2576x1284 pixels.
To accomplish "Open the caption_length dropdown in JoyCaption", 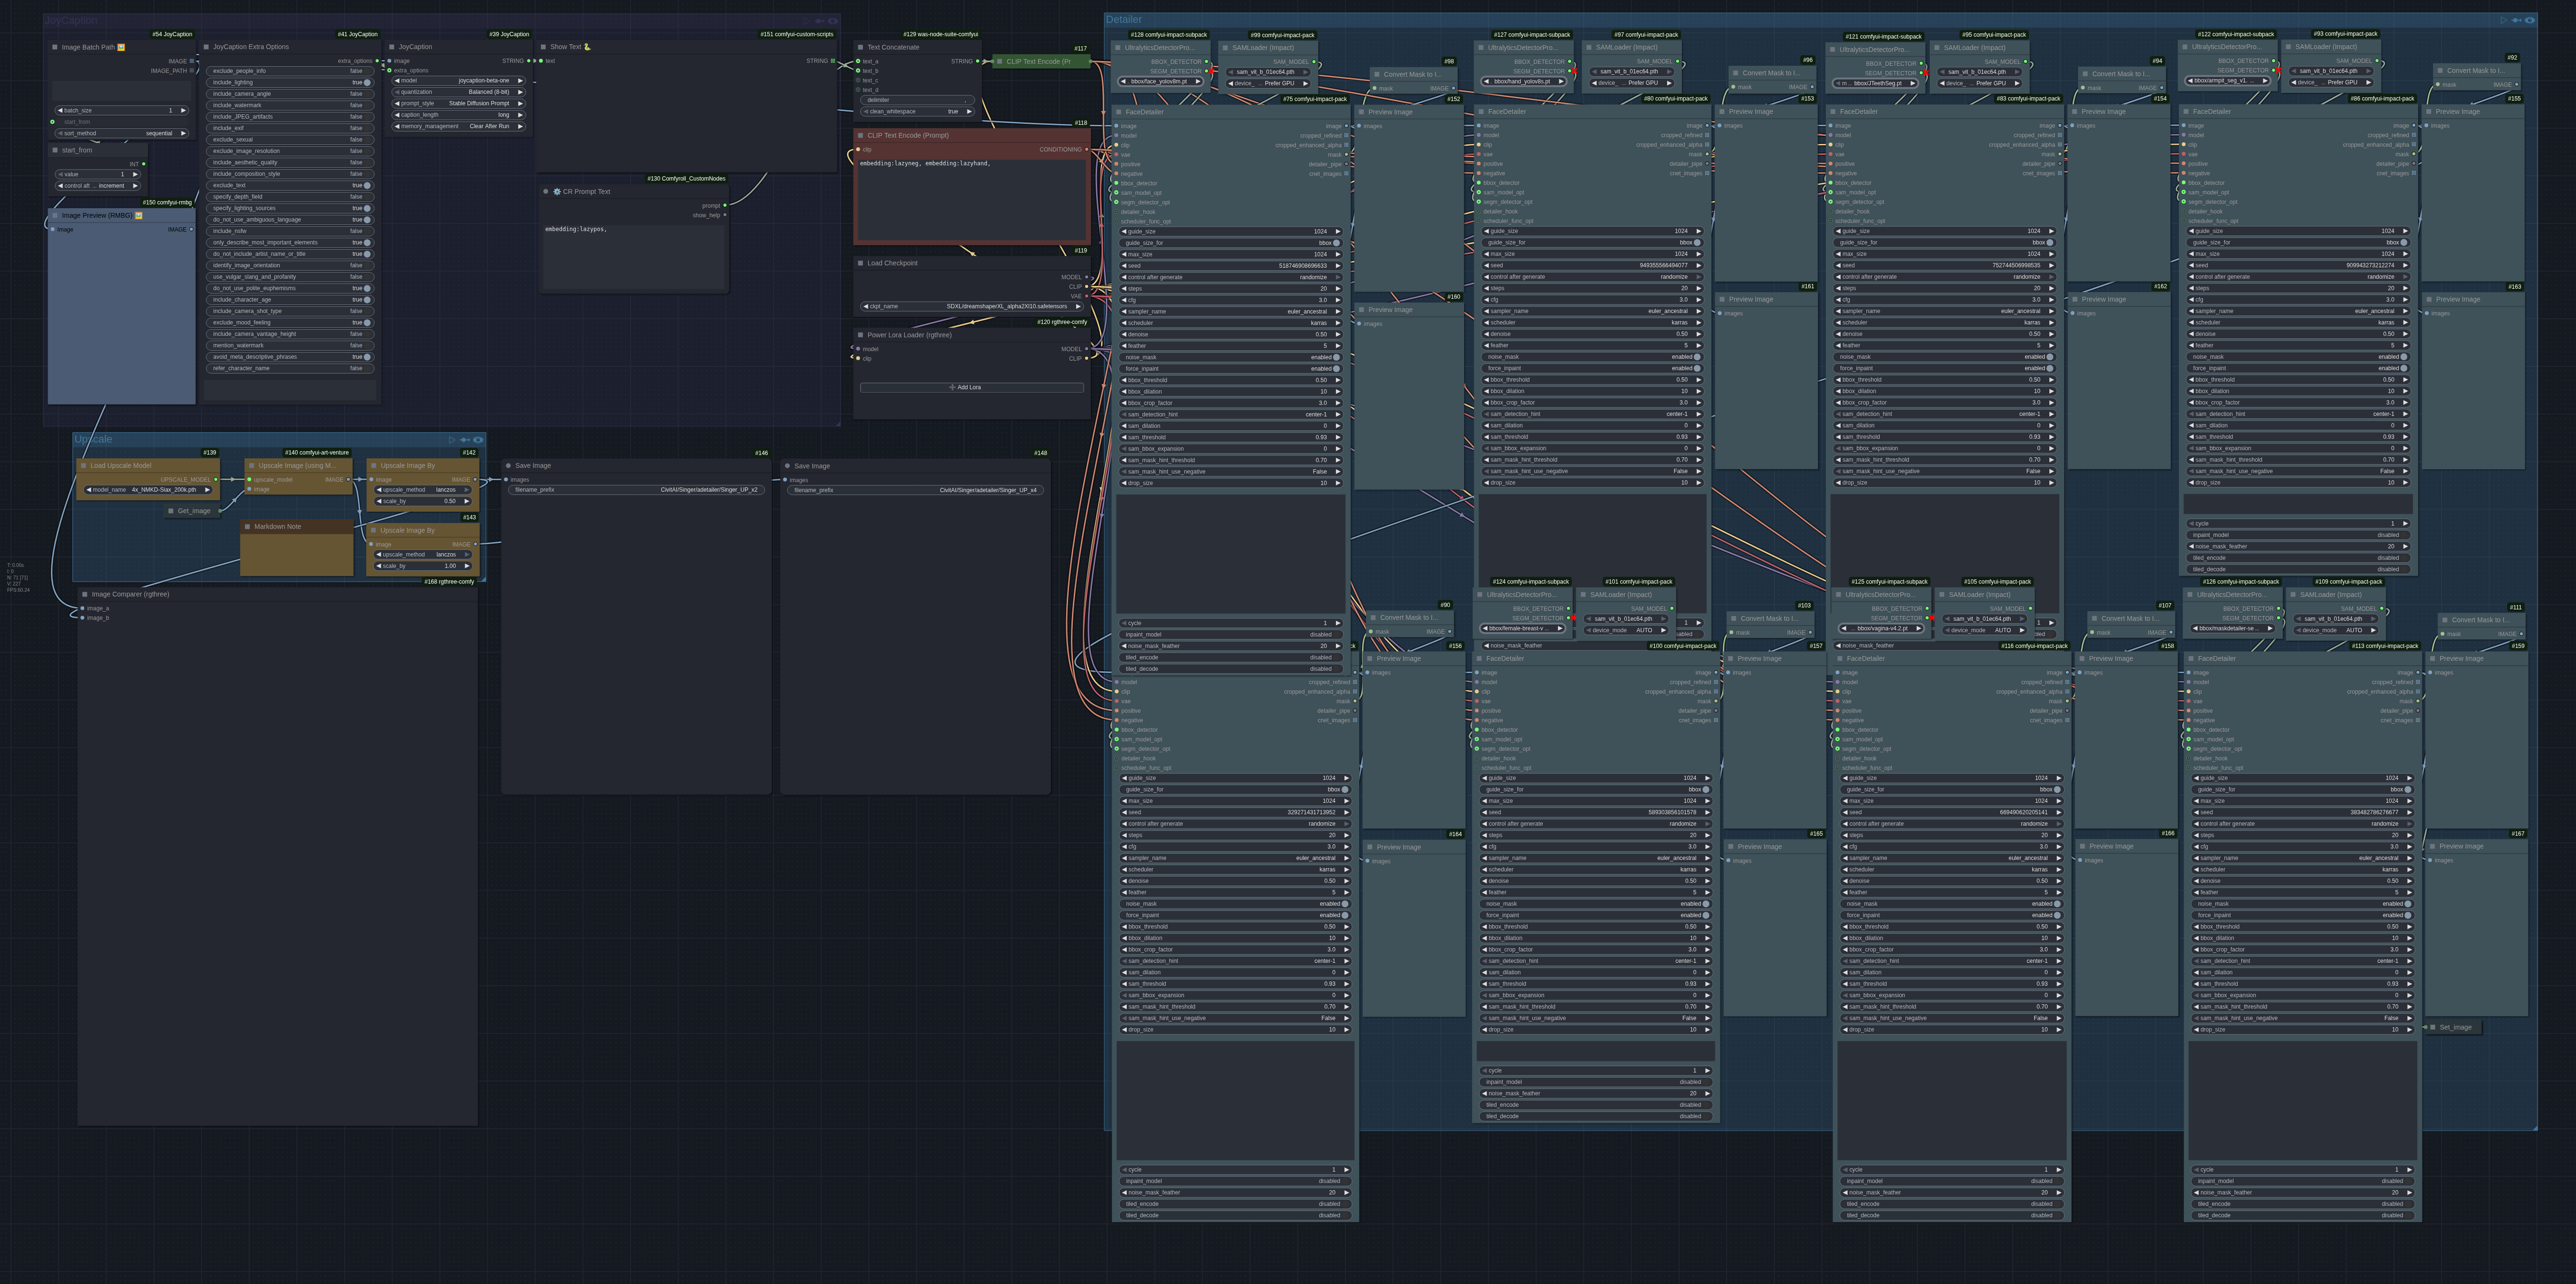I will point(459,115).
